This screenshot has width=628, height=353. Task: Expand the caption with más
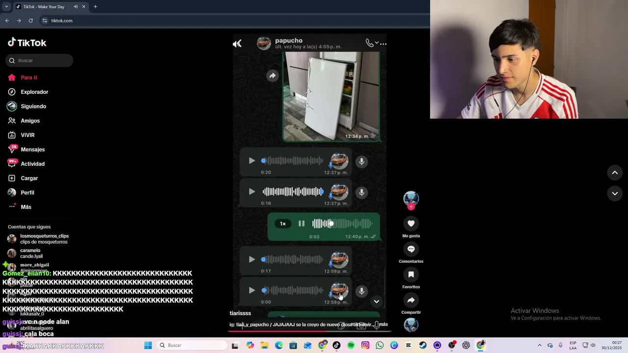[383, 324]
